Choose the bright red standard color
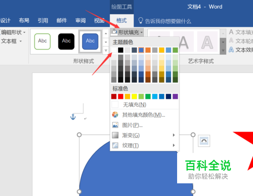 [120, 96]
